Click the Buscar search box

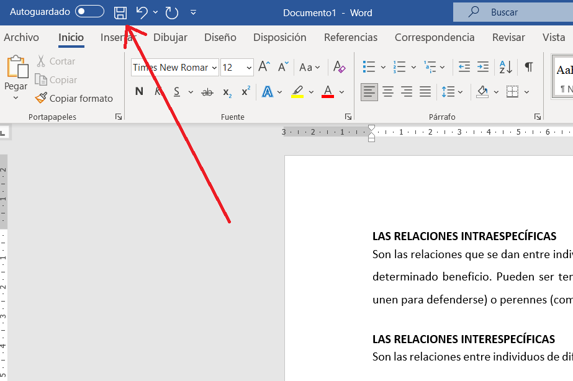pos(513,12)
